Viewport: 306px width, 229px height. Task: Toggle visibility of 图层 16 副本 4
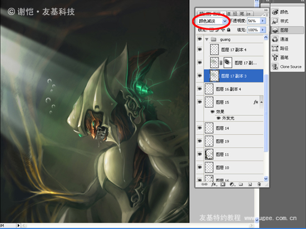[200, 89]
